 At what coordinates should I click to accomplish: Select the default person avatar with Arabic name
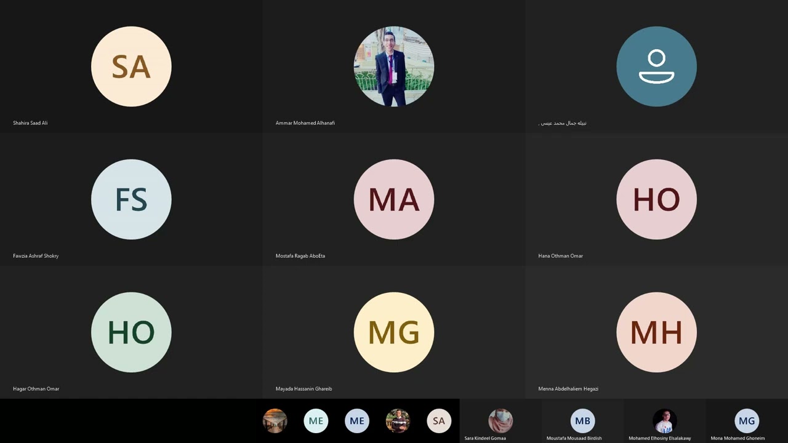click(x=656, y=66)
